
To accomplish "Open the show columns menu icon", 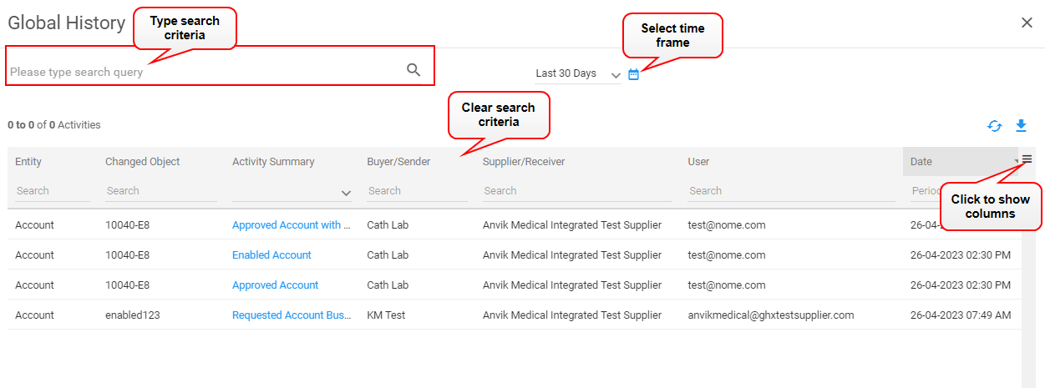I will click(1027, 159).
